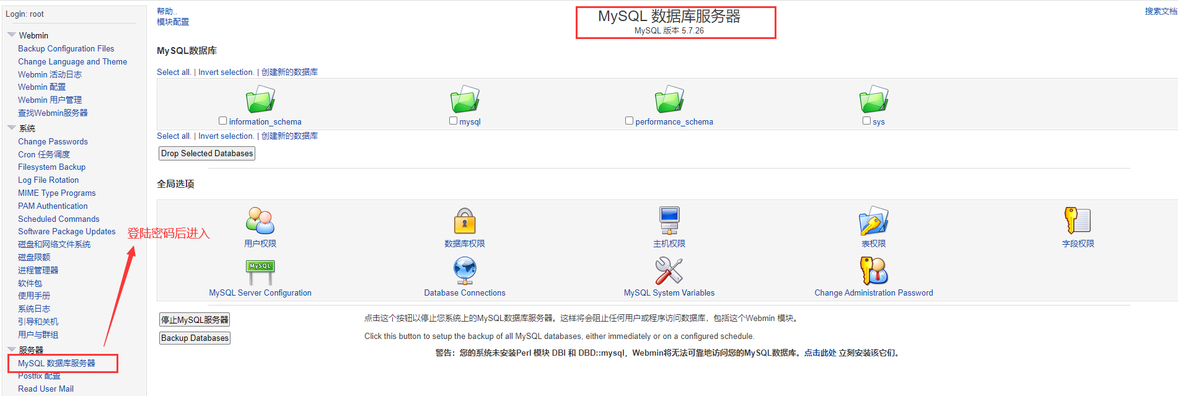
Task: Click the MySQL Server Configuration sign icon
Action: pyautogui.click(x=260, y=271)
